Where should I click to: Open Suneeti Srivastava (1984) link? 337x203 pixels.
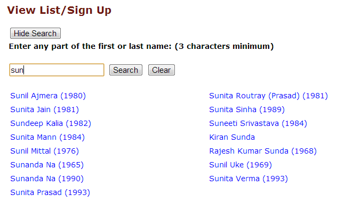tap(258, 123)
